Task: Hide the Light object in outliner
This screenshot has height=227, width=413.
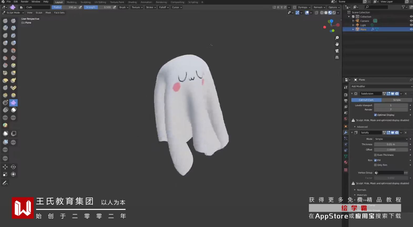Action: tap(411, 25)
